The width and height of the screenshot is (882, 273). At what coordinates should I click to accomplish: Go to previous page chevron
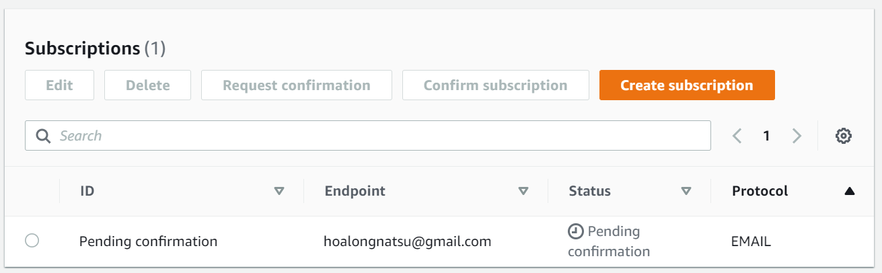tap(737, 136)
